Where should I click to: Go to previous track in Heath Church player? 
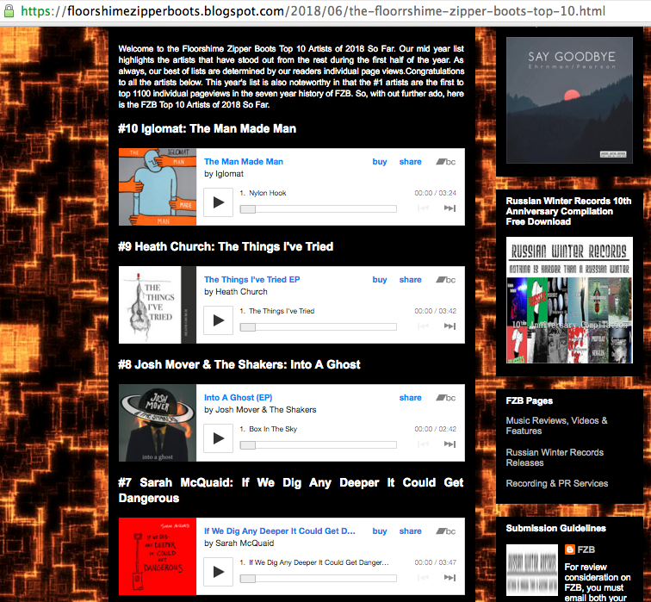[423, 326]
